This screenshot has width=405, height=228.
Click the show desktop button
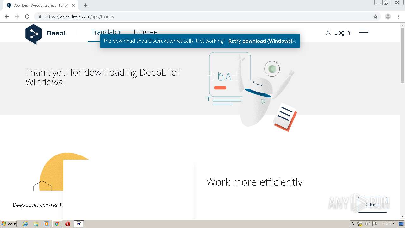coord(401,224)
